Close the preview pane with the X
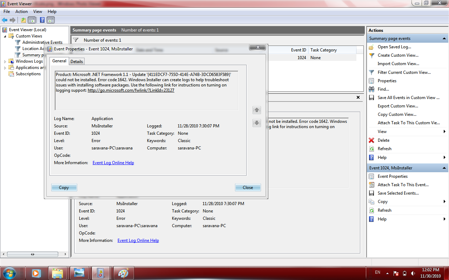The image size is (449, 280). [x=358, y=98]
